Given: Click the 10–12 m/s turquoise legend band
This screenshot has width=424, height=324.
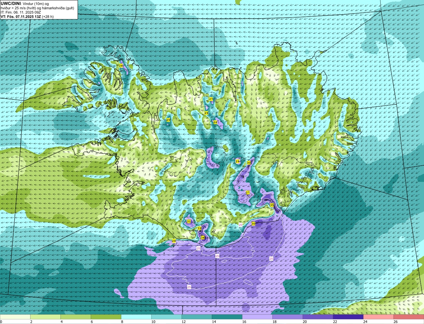Looking at the screenshot, I should [x=167, y=317].
